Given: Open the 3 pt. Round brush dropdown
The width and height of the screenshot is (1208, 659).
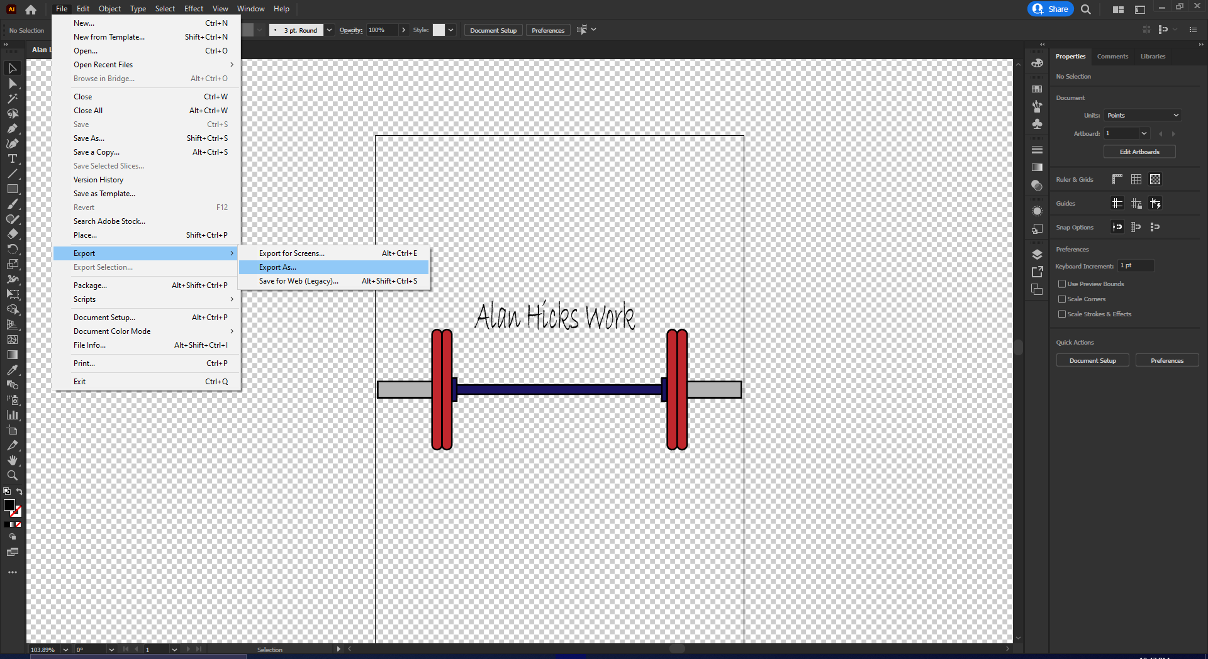Looking at the screenshot, I should tap(329, 30).
